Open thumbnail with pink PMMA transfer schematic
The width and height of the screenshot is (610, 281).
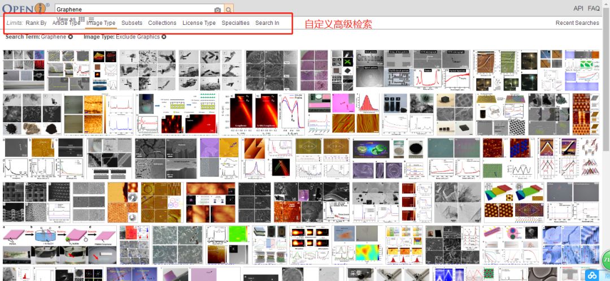click(59, 244)
